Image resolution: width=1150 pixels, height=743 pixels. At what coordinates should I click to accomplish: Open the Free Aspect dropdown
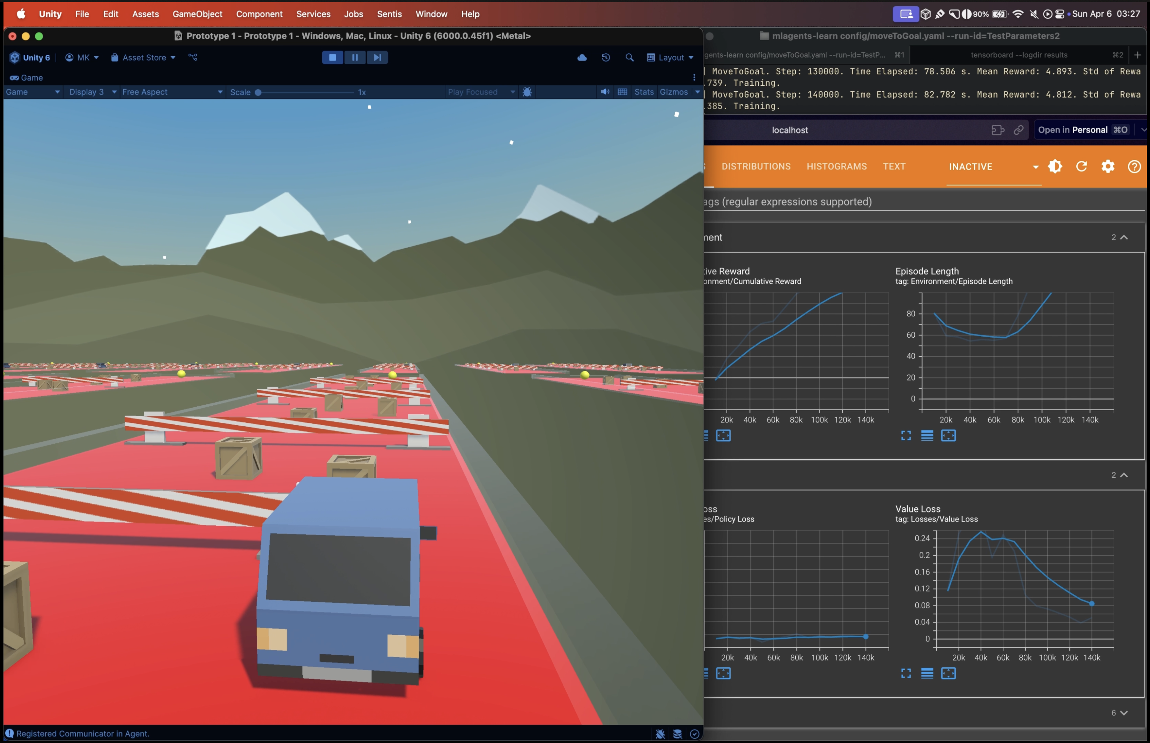point(172,92)
